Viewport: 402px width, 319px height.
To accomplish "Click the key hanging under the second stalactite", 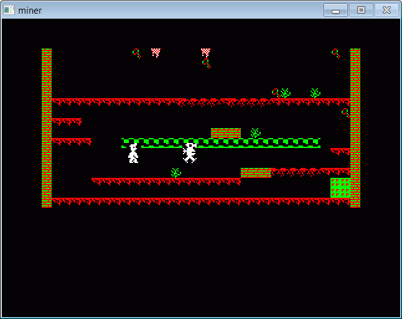I will click(x=207, y=63).
